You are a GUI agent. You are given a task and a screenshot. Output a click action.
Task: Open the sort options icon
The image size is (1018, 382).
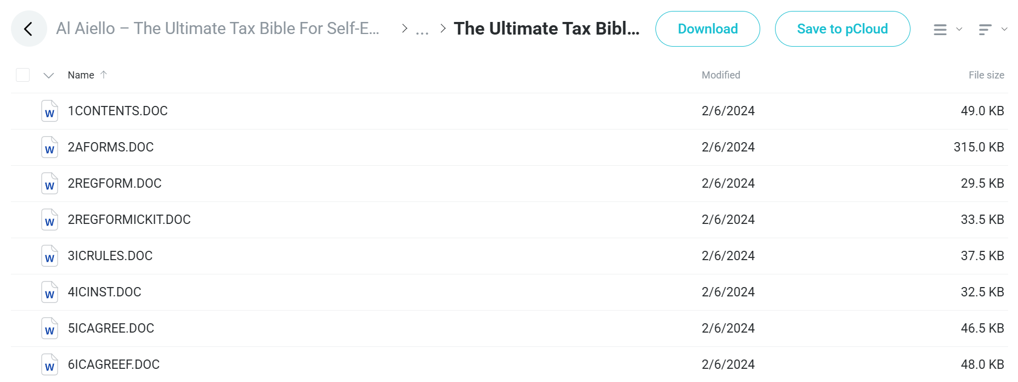coord(985,30)
